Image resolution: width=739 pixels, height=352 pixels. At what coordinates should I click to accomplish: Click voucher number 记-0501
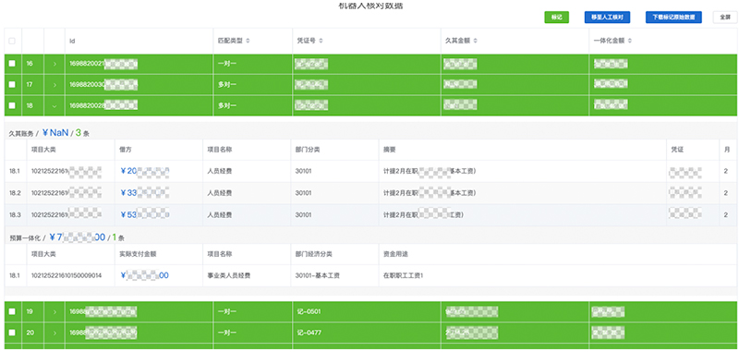tap(309, 311)
